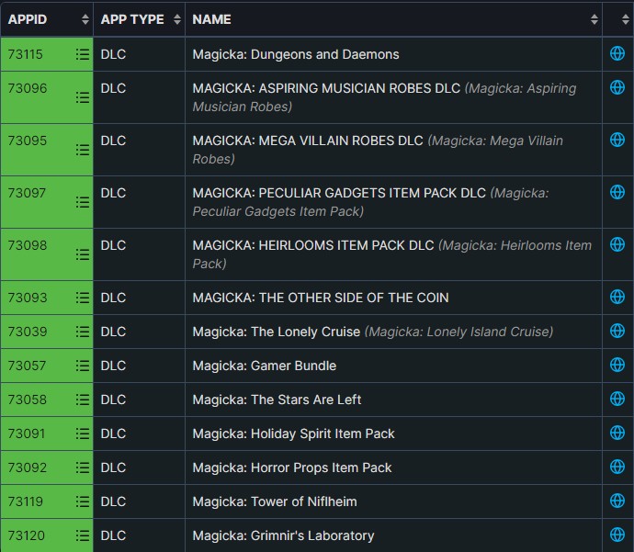The height and width of the screenshot is (552, 634).
Task: Open list icon for app 73098
Action: point(83,254)
